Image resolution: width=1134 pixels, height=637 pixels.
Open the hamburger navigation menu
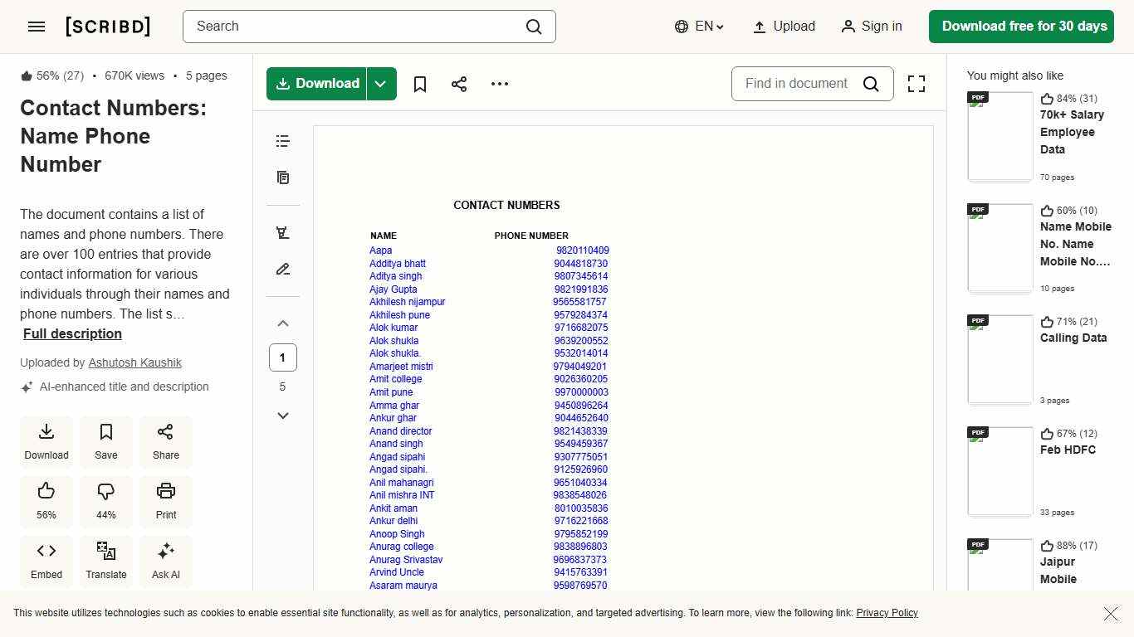[36, 26]
